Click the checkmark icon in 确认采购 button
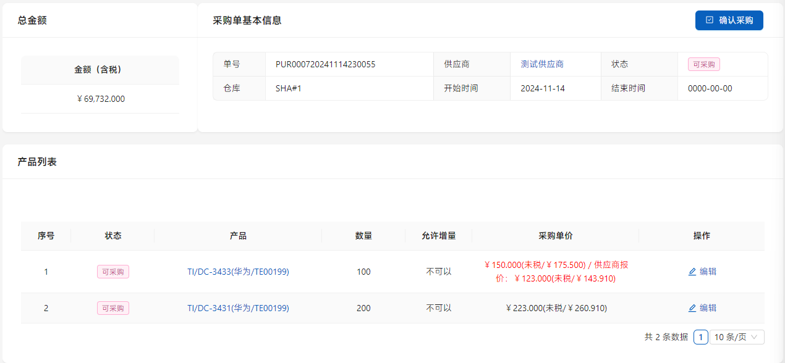This screenshot has height=363, width=785. click(x=710, y=20)
